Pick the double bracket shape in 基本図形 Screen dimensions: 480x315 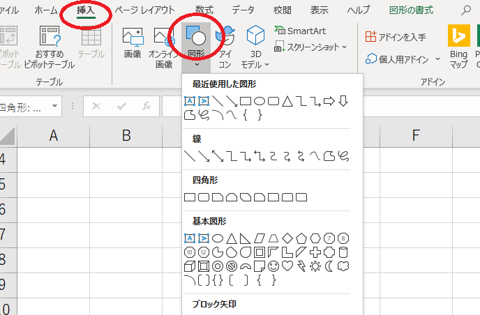204,280
